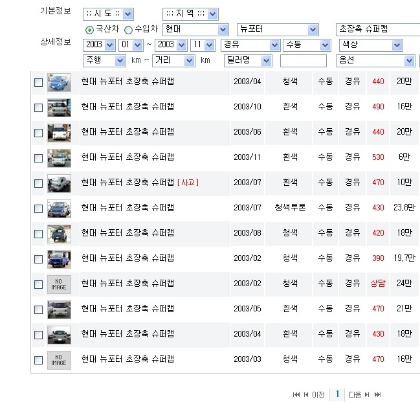This screenshot has height=404, width=420.
Task: Open the 현대 manufacturer dropdown
Action: [x=195, y=30]
